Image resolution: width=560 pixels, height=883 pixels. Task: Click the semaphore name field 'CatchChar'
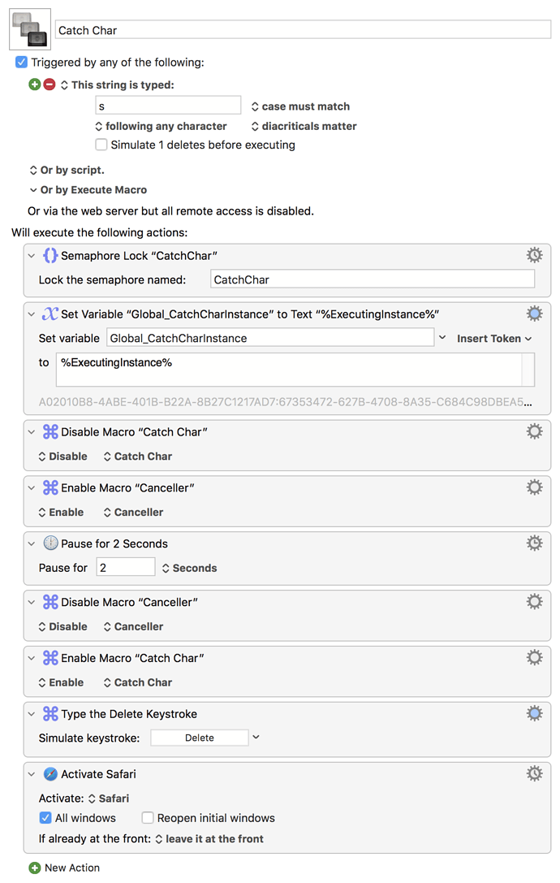coord(372,279)
